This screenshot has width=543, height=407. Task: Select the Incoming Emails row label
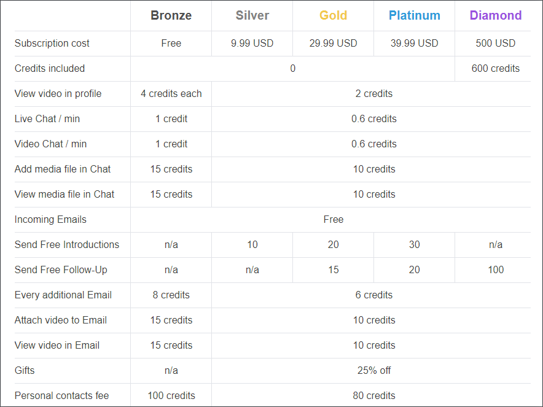(x=50, y=219)
